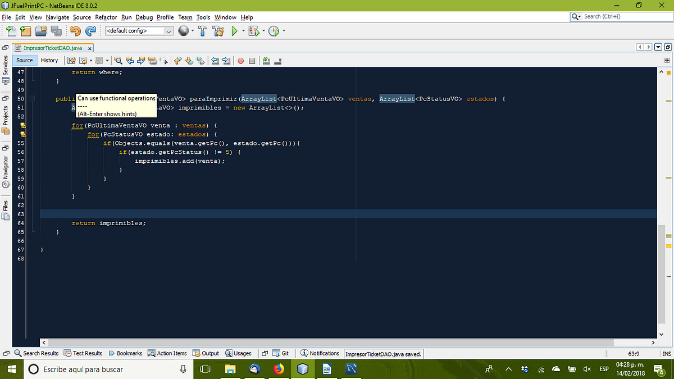Open the Output window
Image resolution: width=674 pixels, height=379 pixels.
210,353
